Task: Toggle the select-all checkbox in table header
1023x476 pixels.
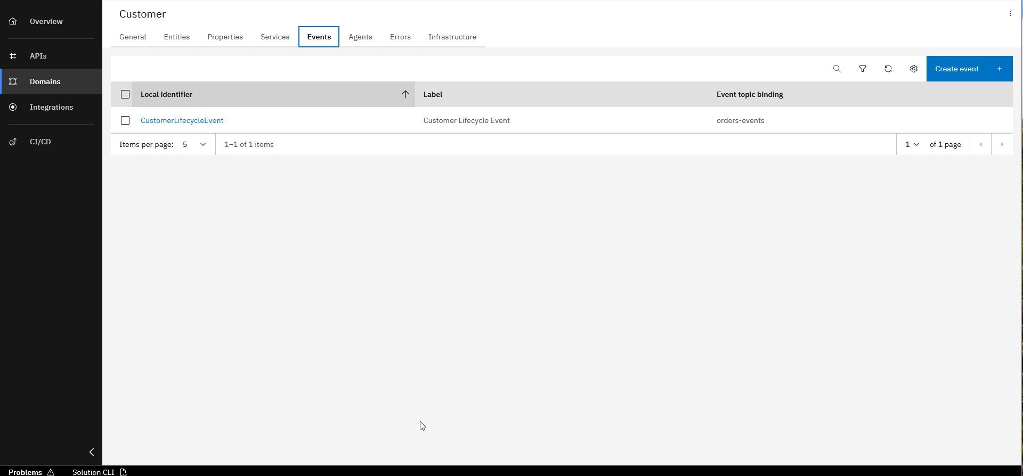Action: click(x=125, y=94)
